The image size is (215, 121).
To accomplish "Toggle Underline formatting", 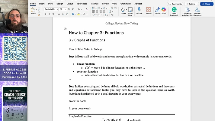I will click(x=53, y=14).
